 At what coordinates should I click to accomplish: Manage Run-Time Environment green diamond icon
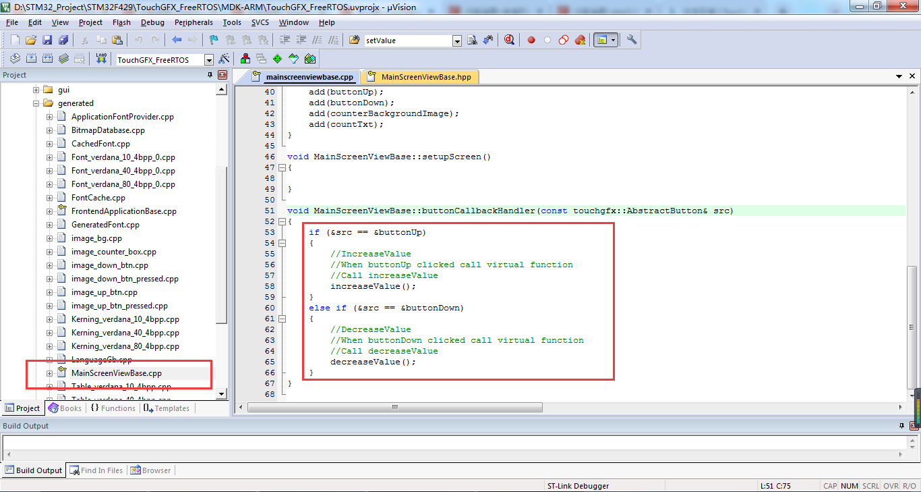(278, 59)
